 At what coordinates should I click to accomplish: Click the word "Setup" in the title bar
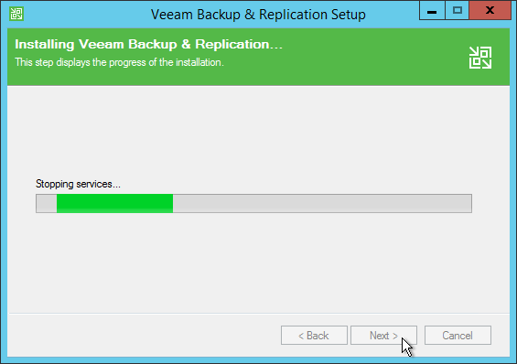click(349, 15)
